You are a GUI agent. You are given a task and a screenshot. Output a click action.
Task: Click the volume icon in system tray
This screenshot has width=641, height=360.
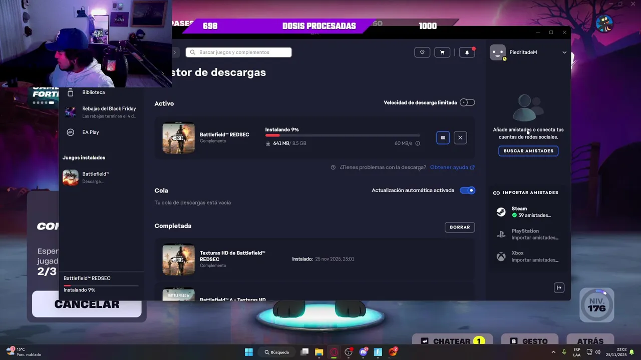597,352
